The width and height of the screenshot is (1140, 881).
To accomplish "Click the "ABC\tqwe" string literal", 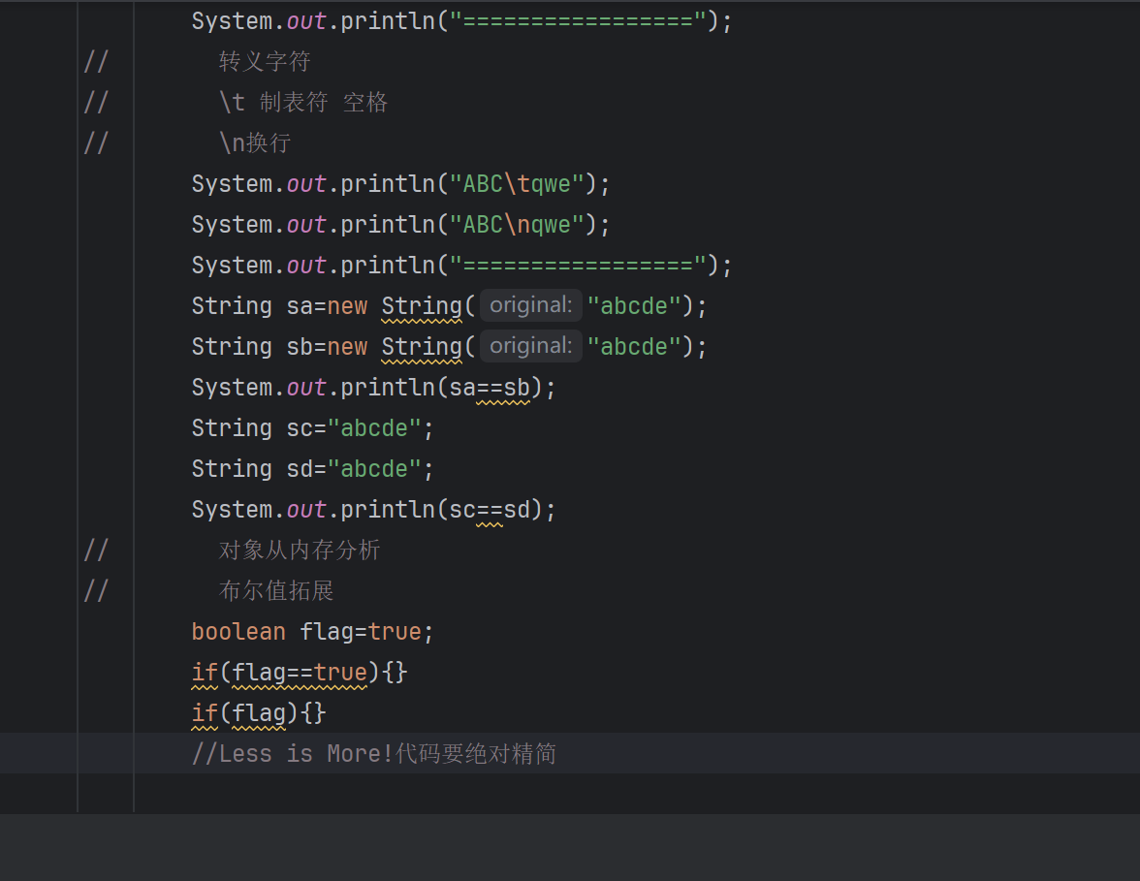I will point(517,184).
